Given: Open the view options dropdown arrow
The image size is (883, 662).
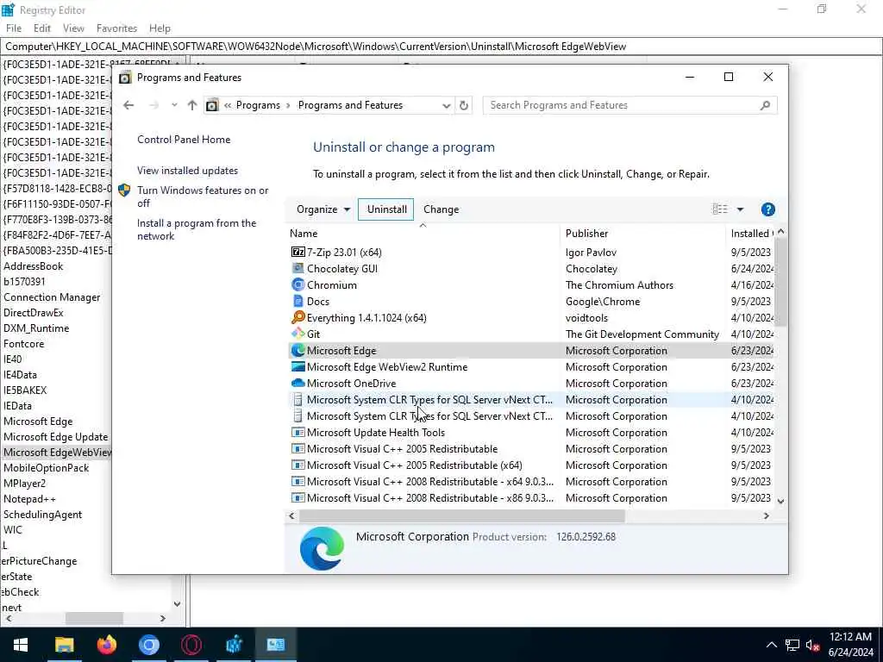Looking at the screenshot, I should coord(740,209).
